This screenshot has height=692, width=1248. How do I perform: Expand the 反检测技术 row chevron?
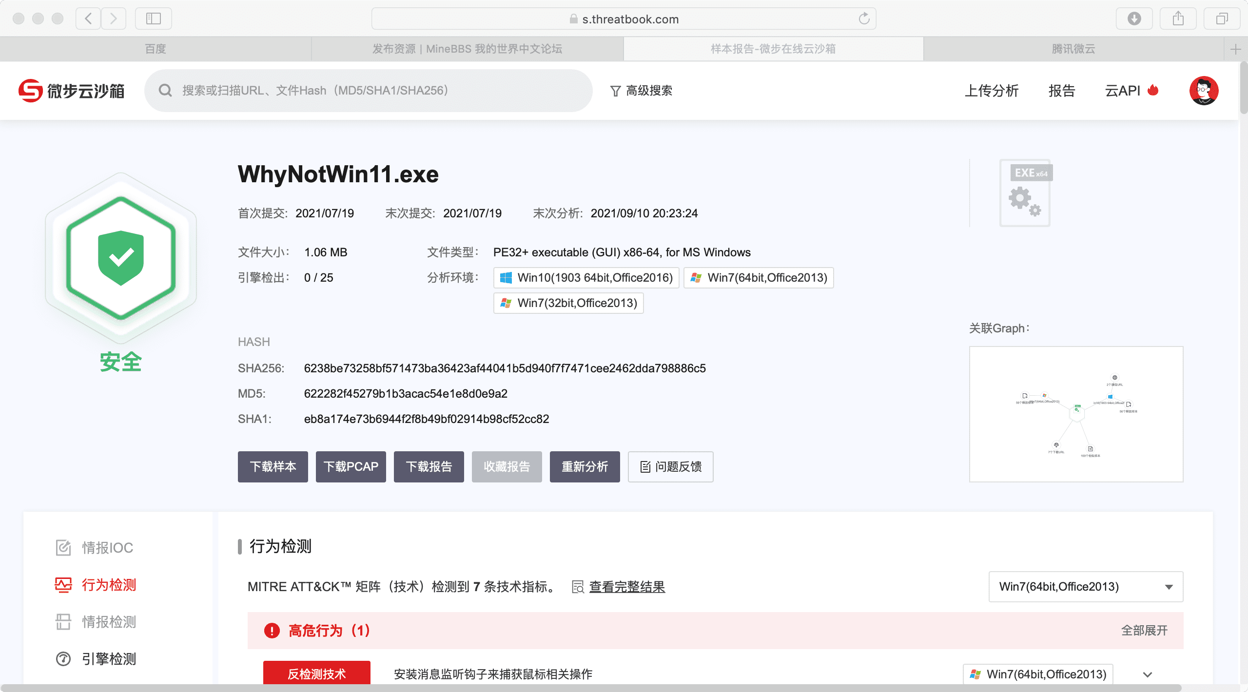(x=1148, y=674)
